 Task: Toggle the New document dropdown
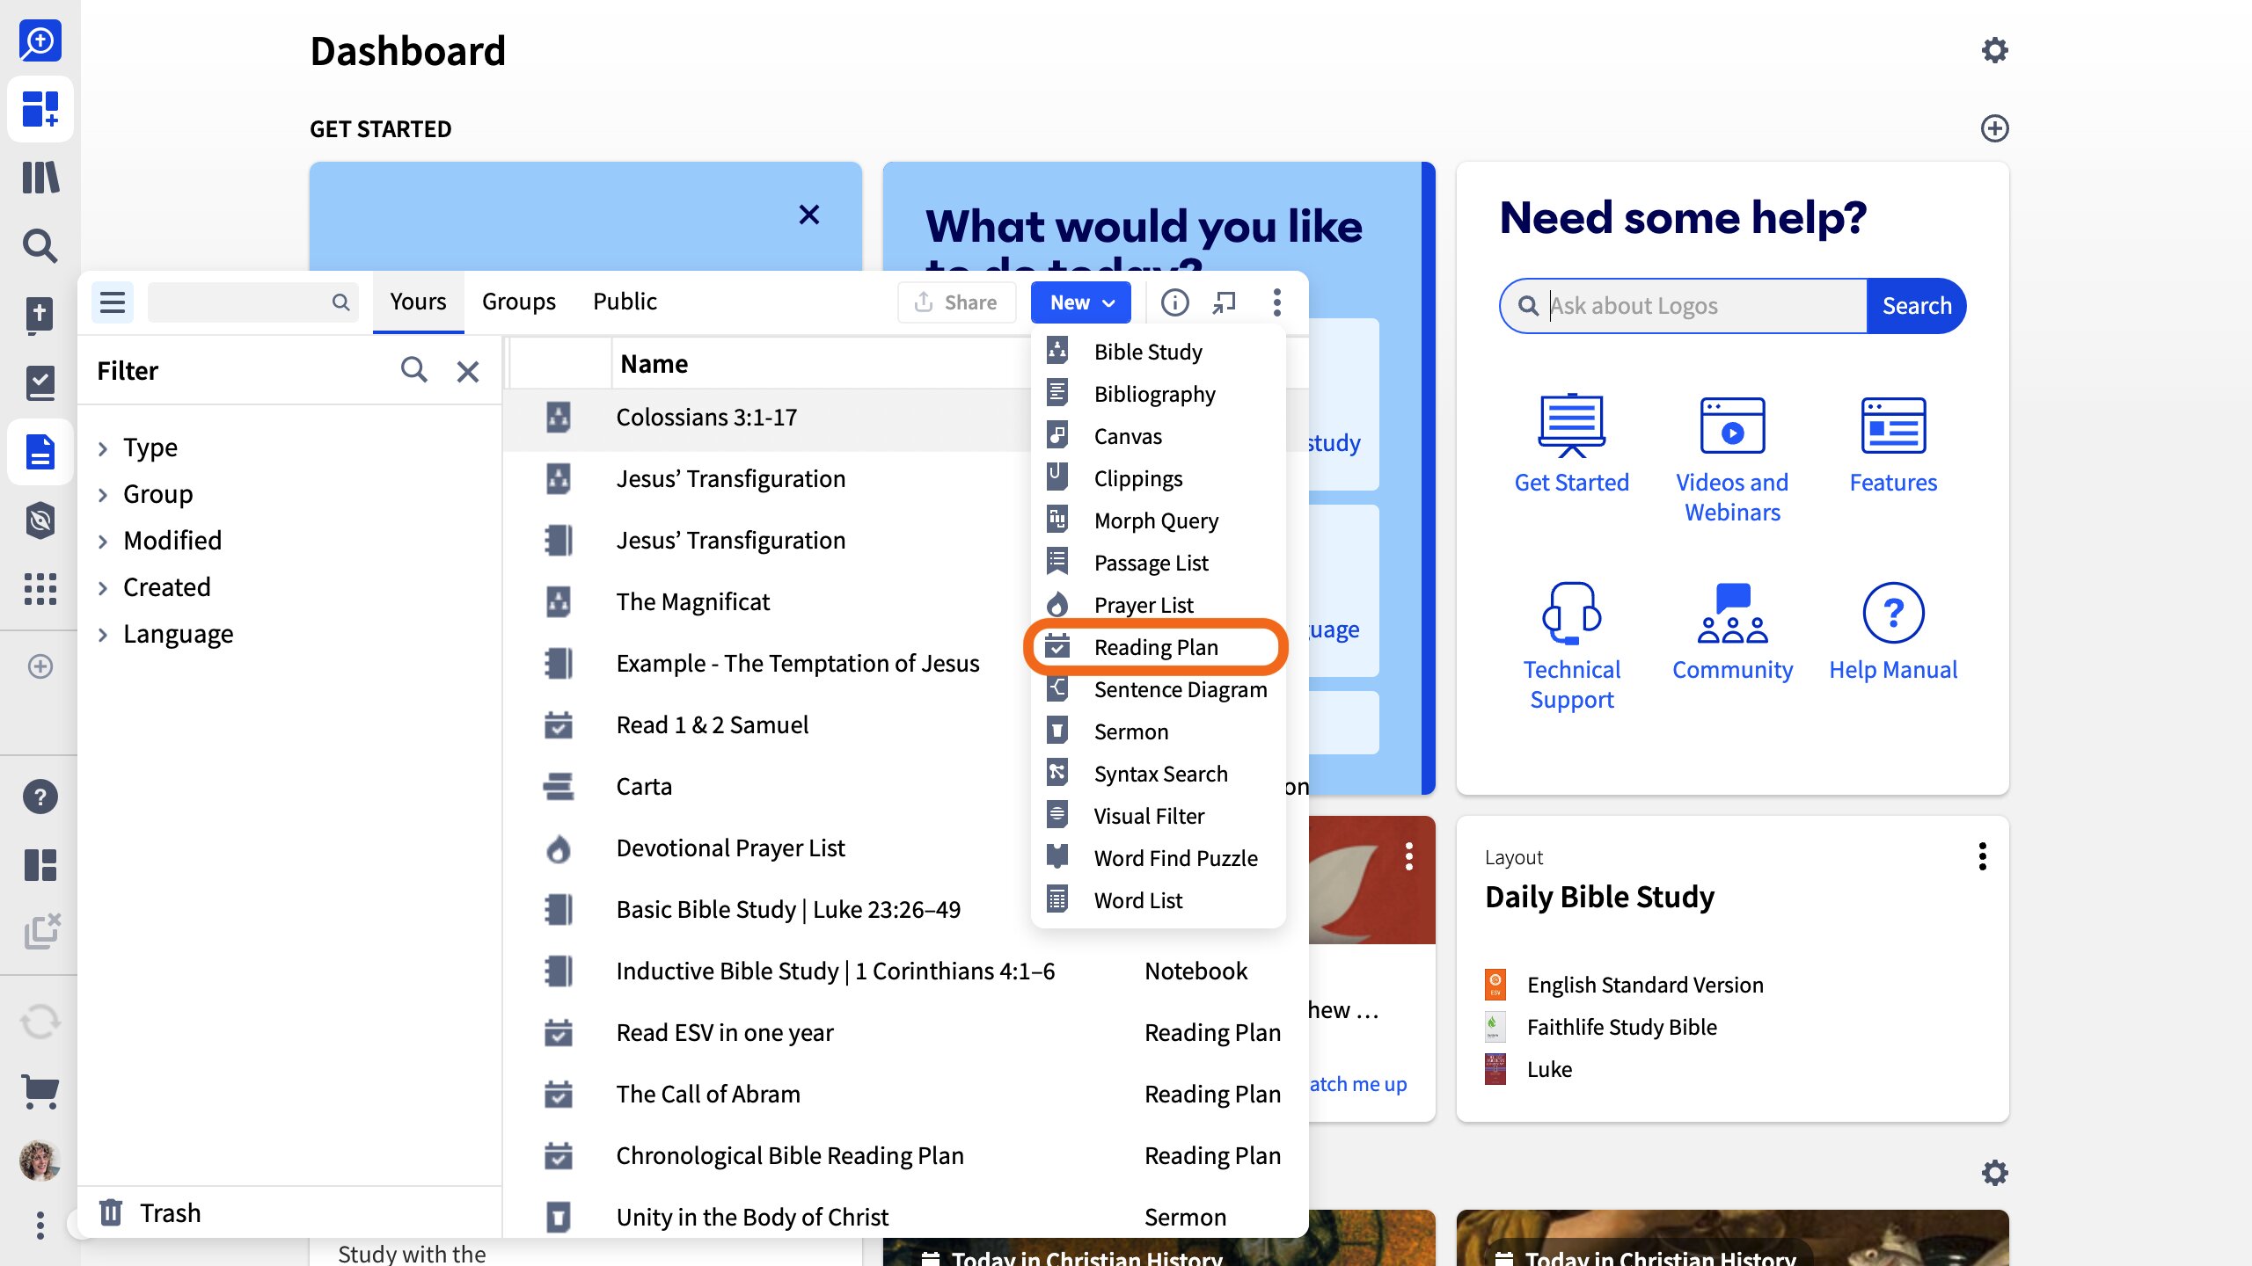pos(1081,302)
